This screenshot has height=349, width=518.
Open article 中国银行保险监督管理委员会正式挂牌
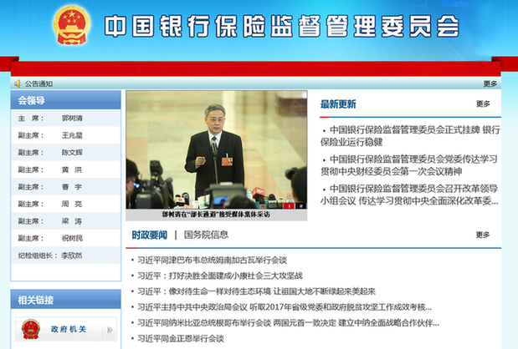click(x=410, y=136)
